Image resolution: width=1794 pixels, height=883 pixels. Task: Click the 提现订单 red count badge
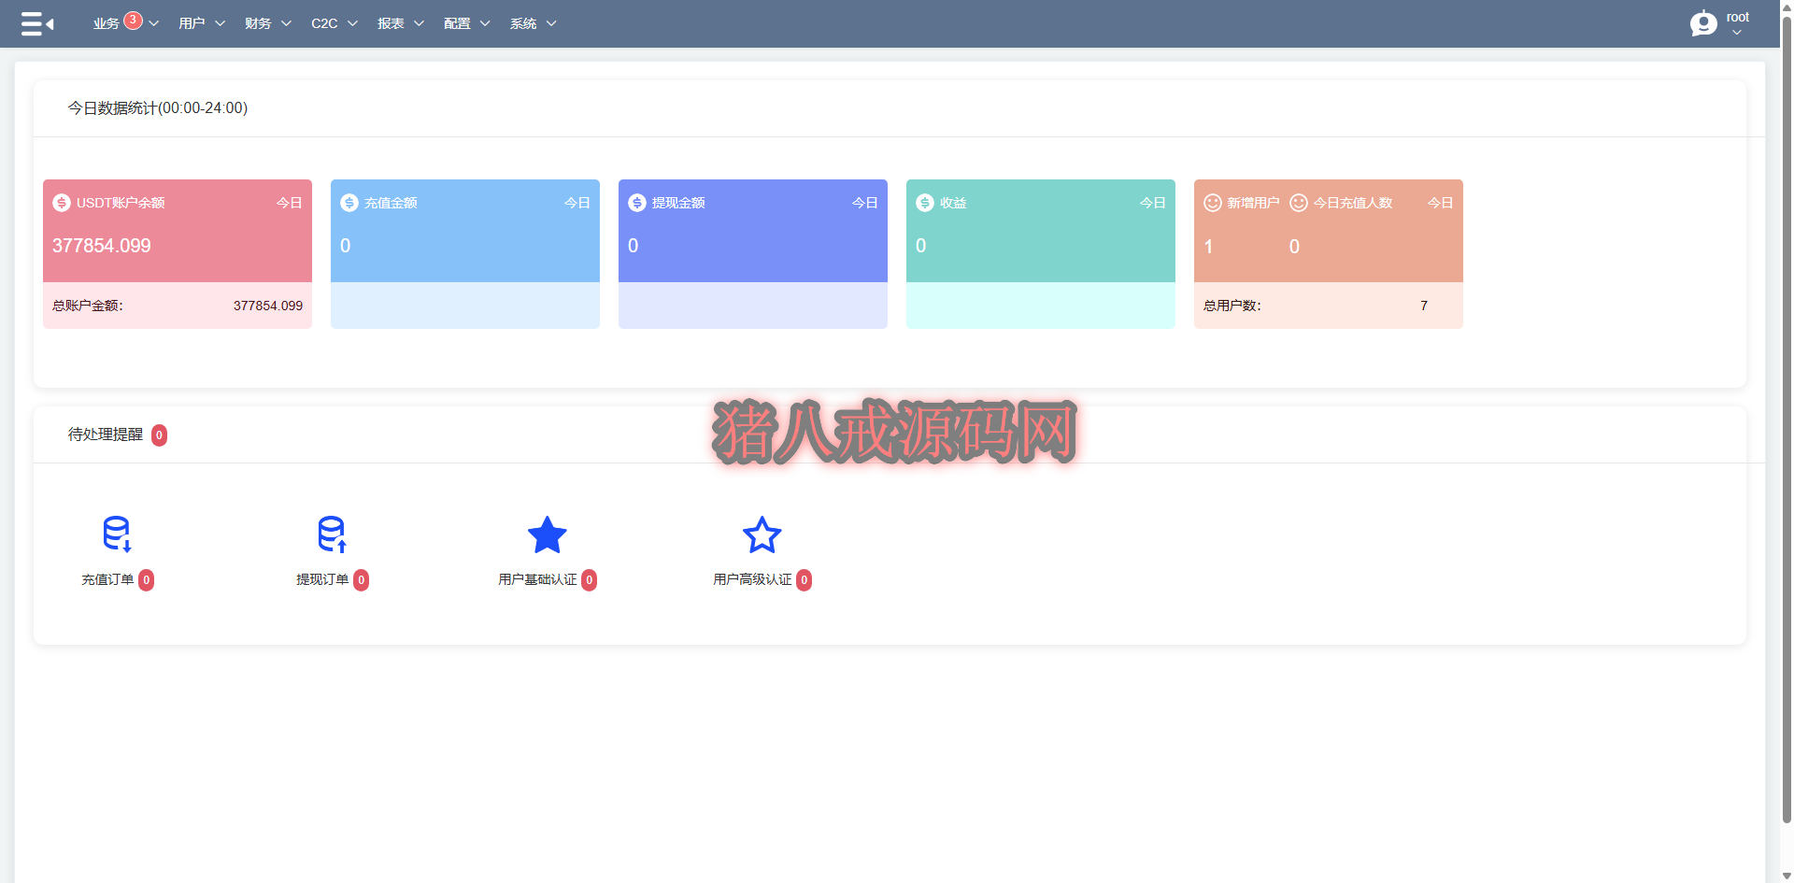(361, 580)
